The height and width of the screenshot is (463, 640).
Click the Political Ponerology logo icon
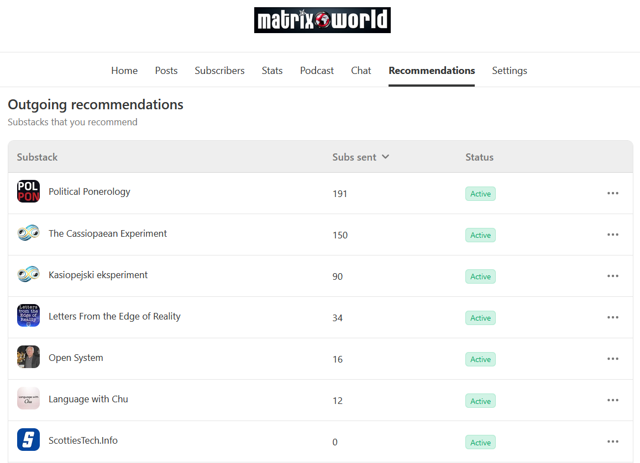pyautogui.click(x=28, y=191)
